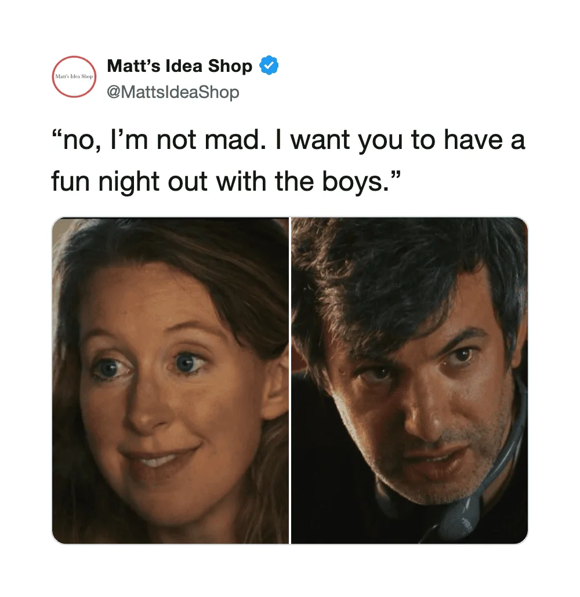Click the tiny text inside avatar logo
The height and width of the screenshot is (597, 580).
coord(74,77)
